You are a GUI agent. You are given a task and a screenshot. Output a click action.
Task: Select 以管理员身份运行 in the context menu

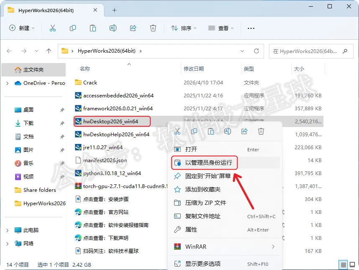click(x=226, y=163)
